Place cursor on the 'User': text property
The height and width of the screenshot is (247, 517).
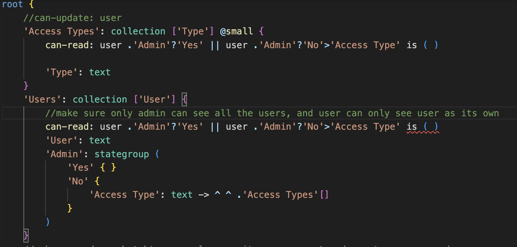pyautogui.click(x=78, y=140)
